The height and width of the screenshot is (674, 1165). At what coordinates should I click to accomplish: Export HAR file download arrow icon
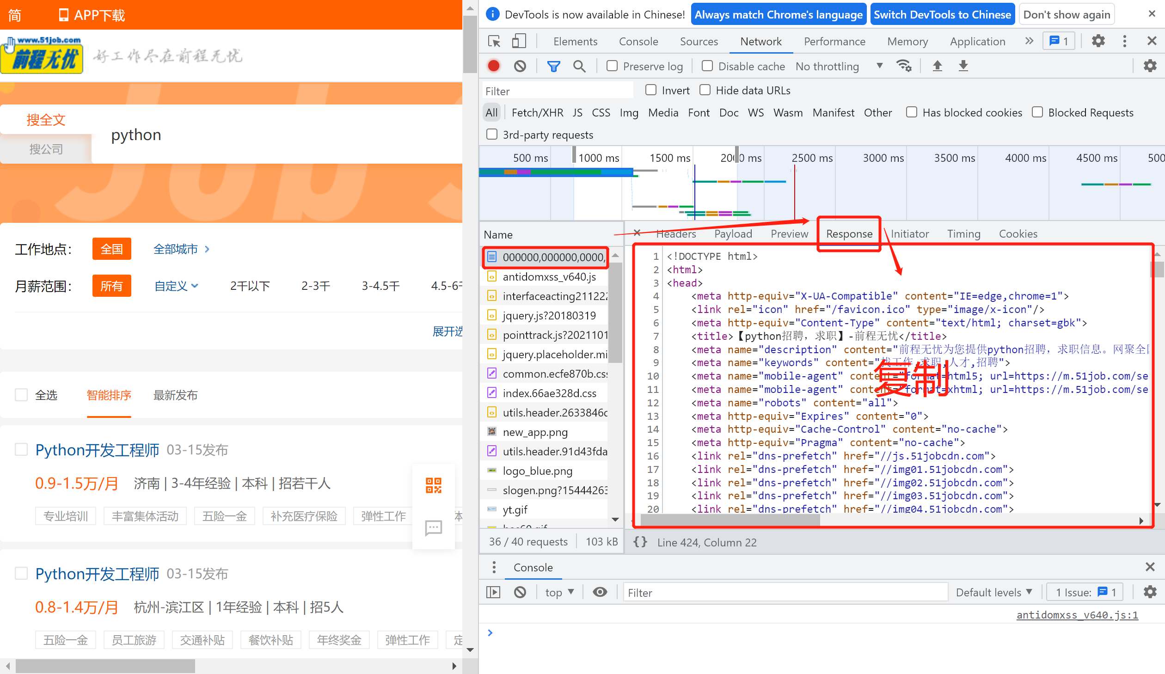point(963,66)
